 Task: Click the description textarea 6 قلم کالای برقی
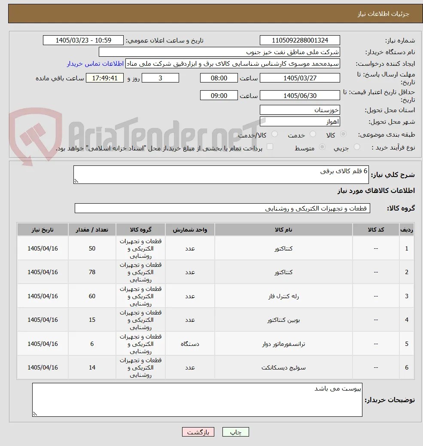point(221,174)
